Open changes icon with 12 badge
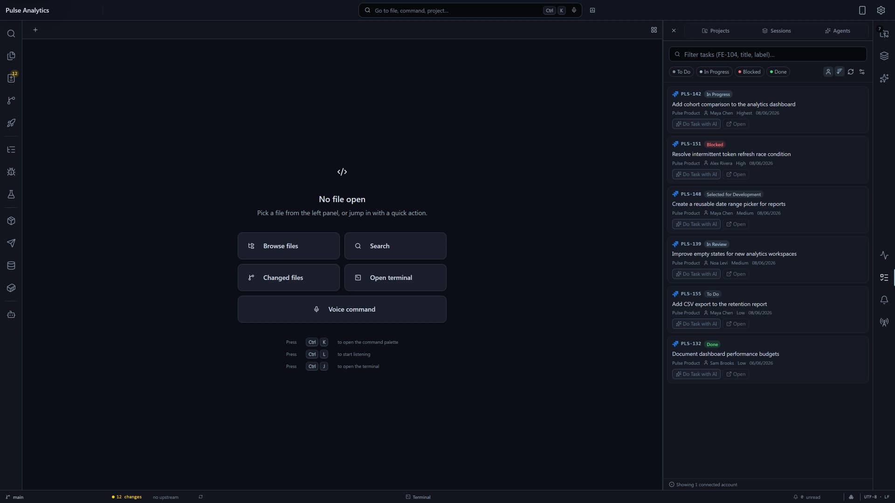 pos(11,78)
